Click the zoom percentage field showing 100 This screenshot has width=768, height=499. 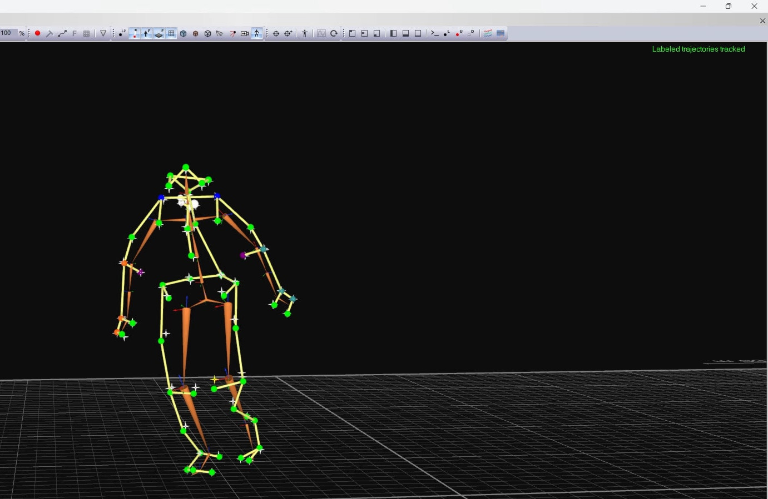coord(8,33)
